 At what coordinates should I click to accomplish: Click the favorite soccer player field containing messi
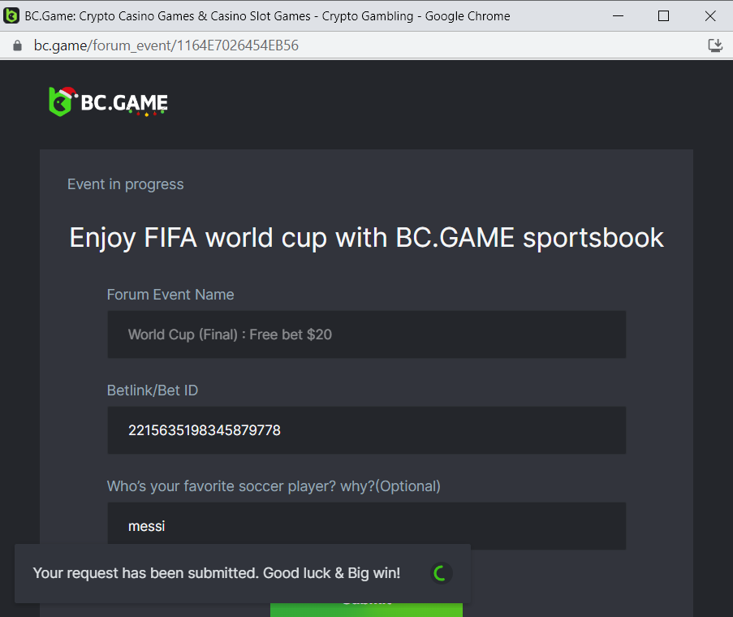coord(366,526)
